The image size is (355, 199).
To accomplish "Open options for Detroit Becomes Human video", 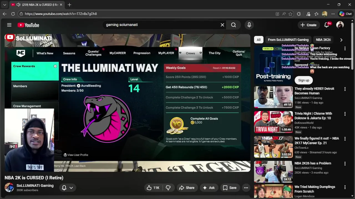I will click(x=345, y=89).
